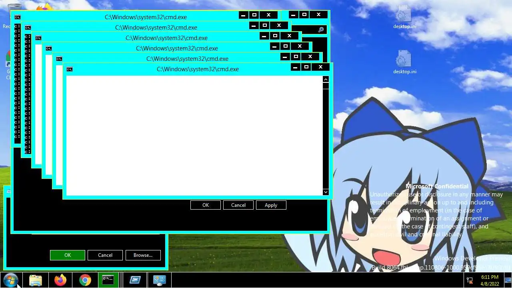Click Apply in the dialog below the cmd windows
The width and height of the screenshot is (512, 288).
click(271, 205)
